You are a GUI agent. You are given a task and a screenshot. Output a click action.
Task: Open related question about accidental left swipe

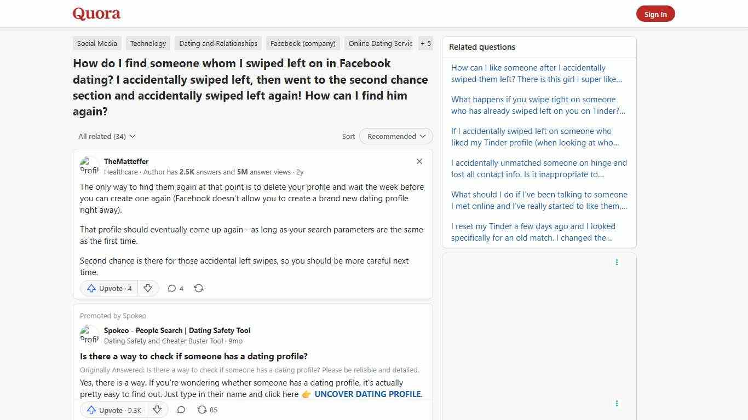[536, 73]
